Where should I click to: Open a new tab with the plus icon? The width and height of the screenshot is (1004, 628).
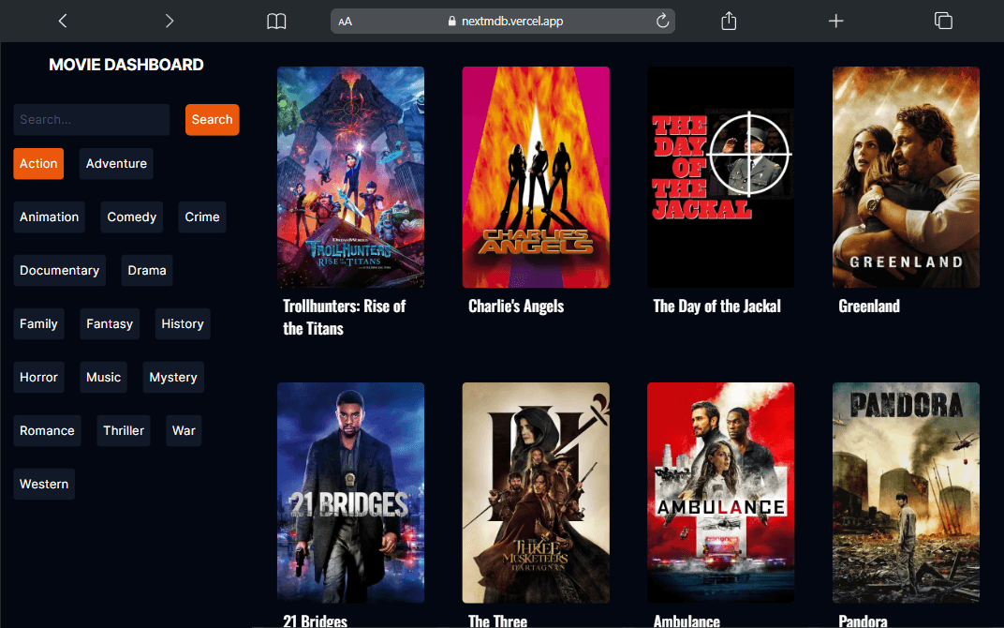(835, 20)
